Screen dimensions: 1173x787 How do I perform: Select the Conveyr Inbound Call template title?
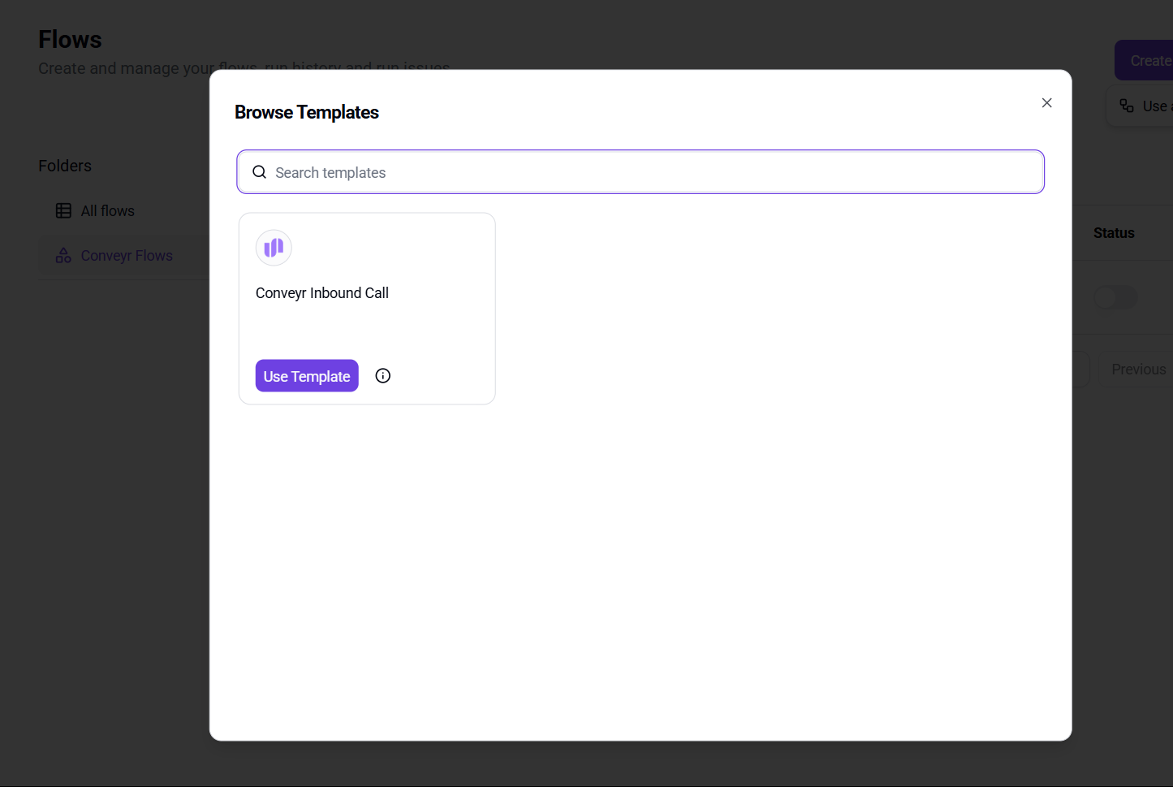(x=322, y=293)
